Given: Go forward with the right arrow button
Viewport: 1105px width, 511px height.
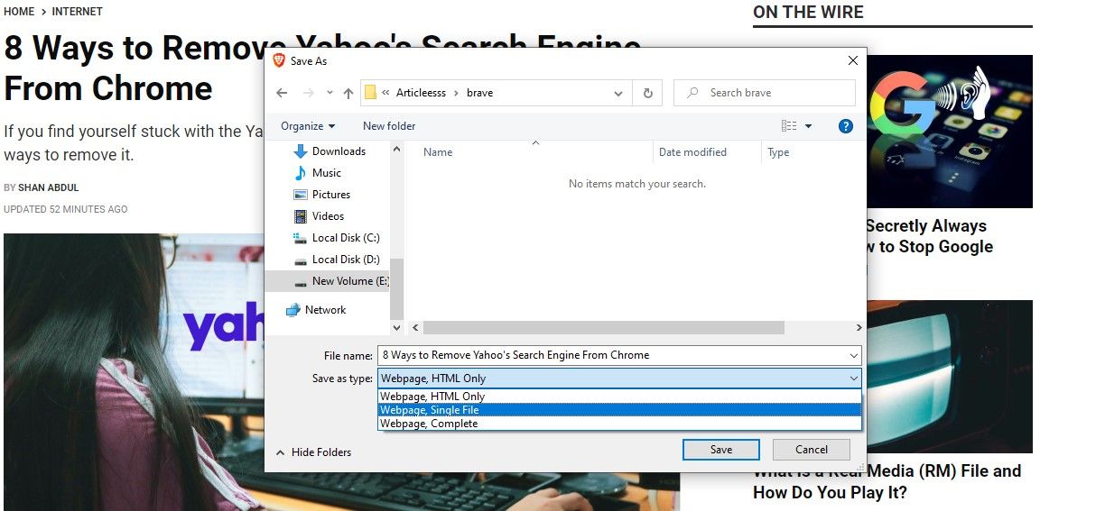Looking at the screenshot, I should point(309,93).
